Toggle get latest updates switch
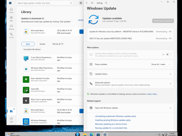Screen dimensions: 182x136 point(169,55)
